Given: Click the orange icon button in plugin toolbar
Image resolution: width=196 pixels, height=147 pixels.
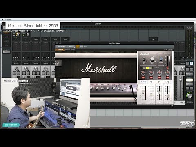Looking at the screenshot, I should [78, 47].
